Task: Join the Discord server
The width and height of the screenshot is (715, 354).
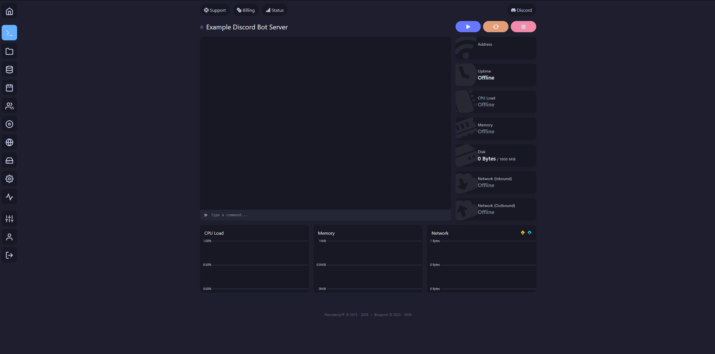Action: (x=521, y=10)
